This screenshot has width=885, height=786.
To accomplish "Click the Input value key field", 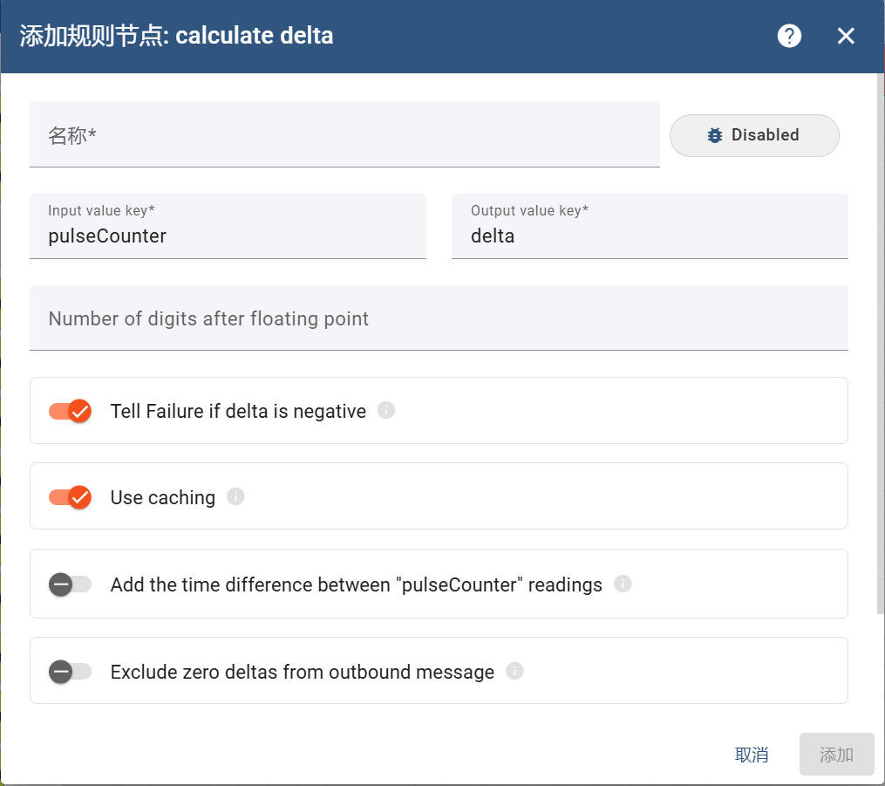I will [x=227, y=236].
